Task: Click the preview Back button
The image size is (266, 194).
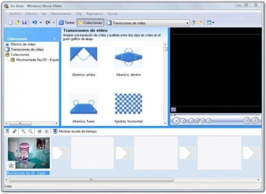Action: (191, 121)
